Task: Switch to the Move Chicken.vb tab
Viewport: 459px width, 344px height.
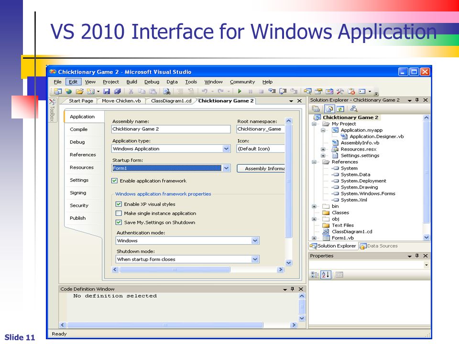Action: pyautogui.click(x=121, y=101)
